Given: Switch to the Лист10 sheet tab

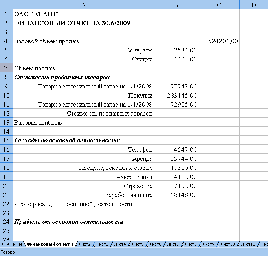Looking at the screenshot, I should [228, 244].
